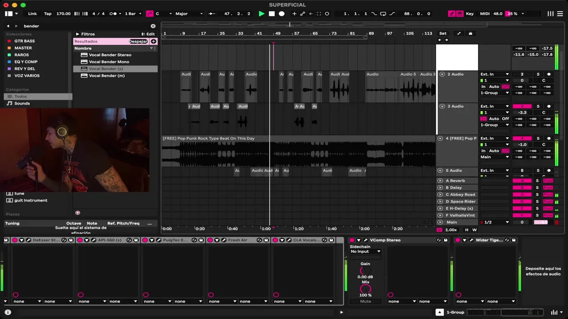This screenshot has width=568, height=319.
Task: Toggle track 4 activator button
Action: [x=522, y=138]
